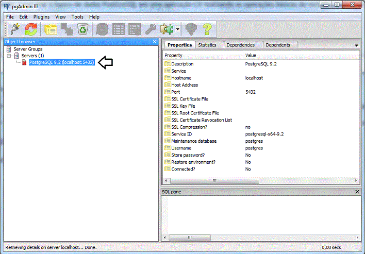Close the SQL pane
Screen dimensions: 365x254
coord(357,192)
